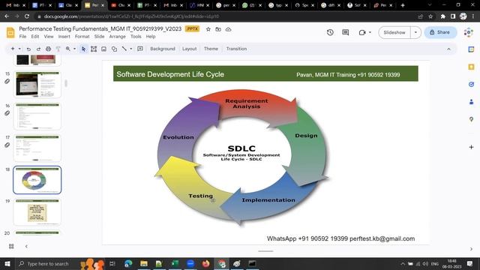Open Chrome extensions puzzle icon

(x=443, y=16)
